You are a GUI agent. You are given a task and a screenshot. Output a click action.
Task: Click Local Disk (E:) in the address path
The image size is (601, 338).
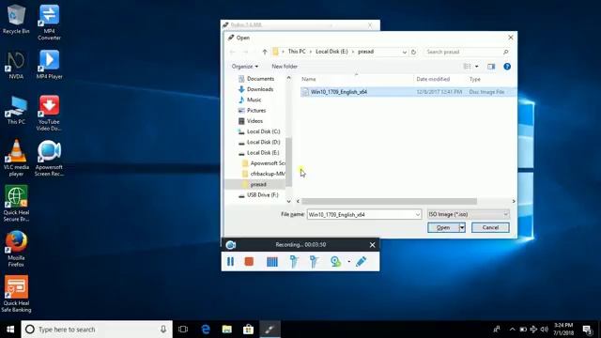331,52
